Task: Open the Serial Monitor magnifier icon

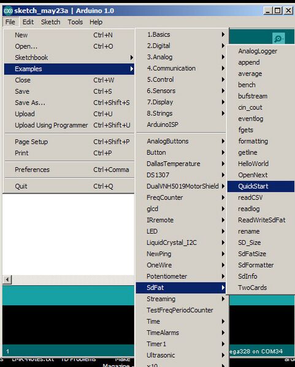Action: [x=278, y=39]
